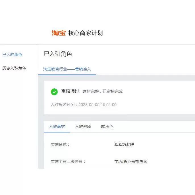Click the orange Taobao logo
This screenshot has height=195, width=195.
[59, 33]
